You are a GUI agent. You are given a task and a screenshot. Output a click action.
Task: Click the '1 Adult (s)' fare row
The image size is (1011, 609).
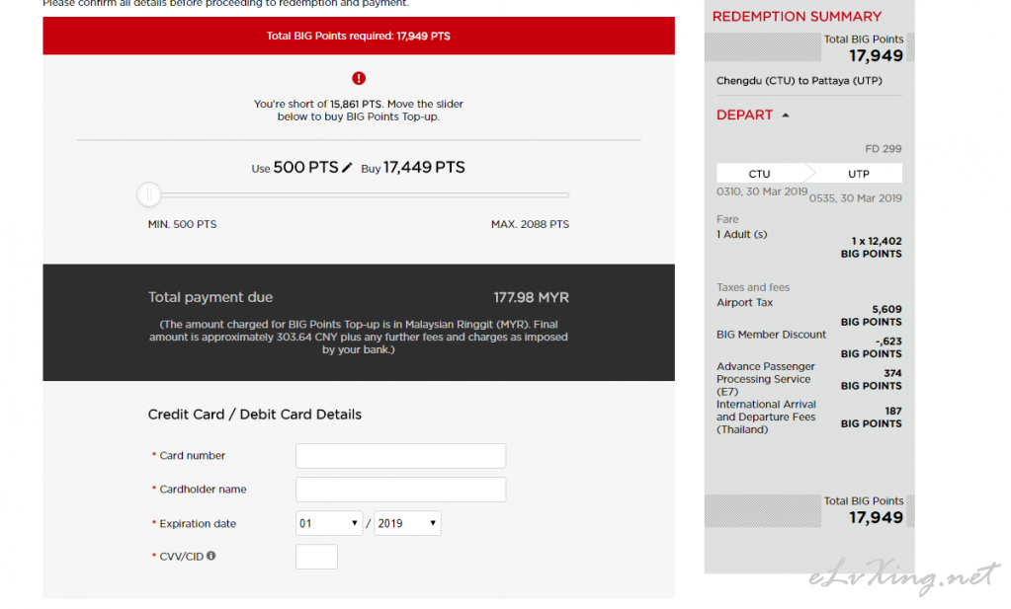click(741, 234)
